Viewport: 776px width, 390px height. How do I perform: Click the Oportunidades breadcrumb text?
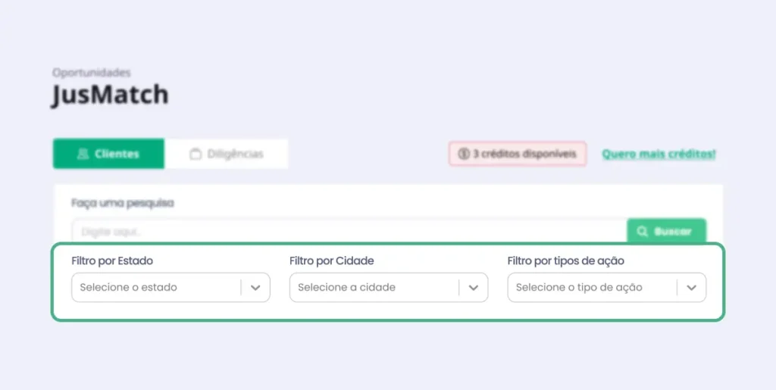(92, 73)
